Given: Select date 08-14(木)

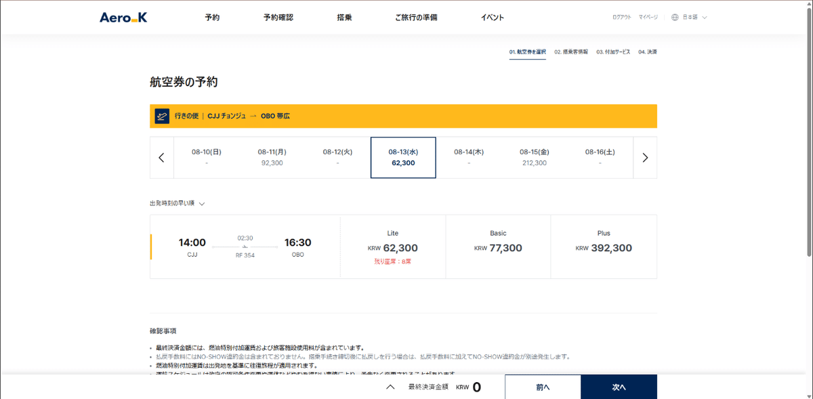Looking at the screenshot, I should click(469, 157).
